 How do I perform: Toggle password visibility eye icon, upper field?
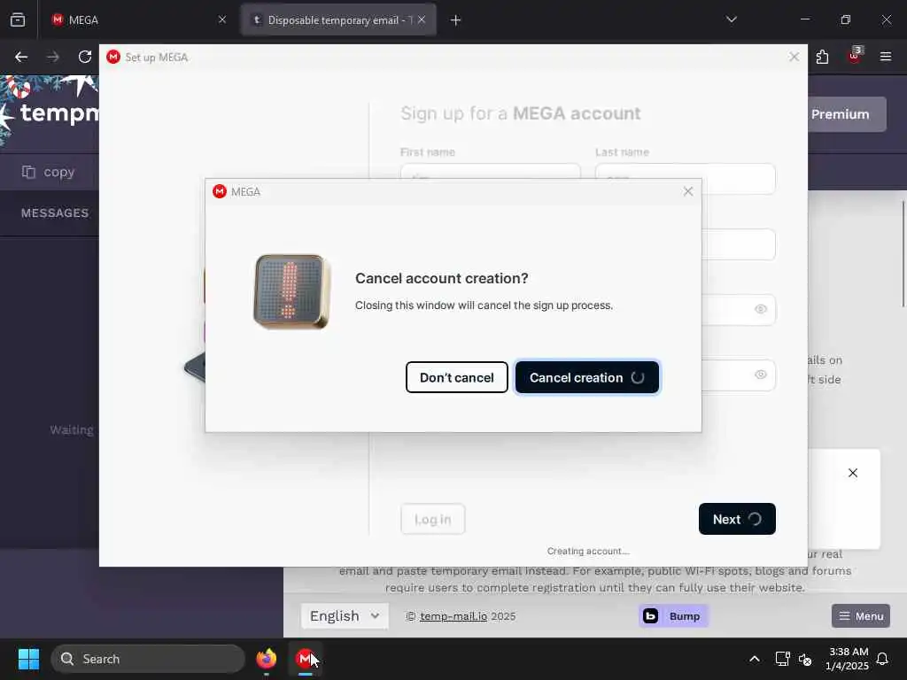pyautogui.click(x=760, y=309)
